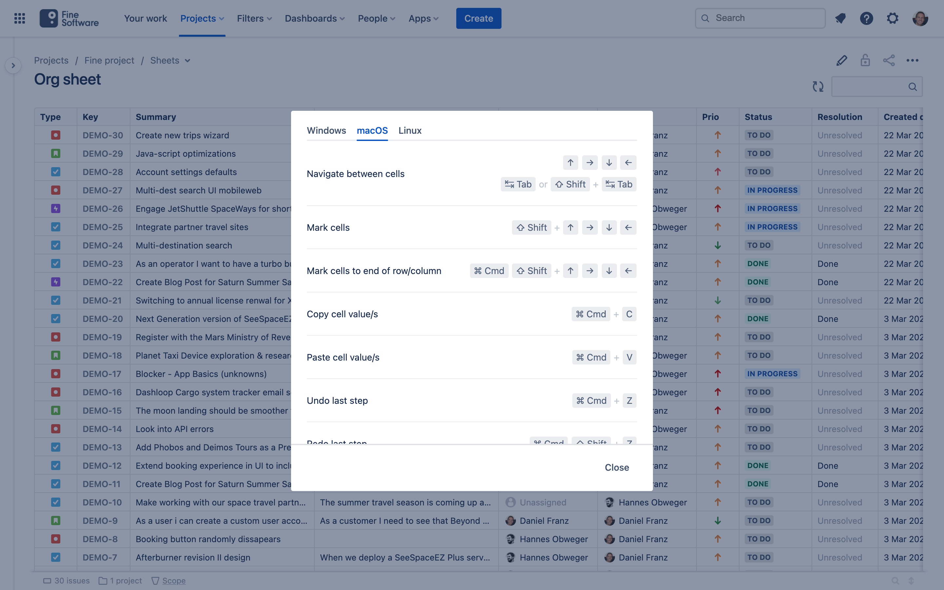Open the three-dots more actions menu
Viewport: 944px width, 590px height.
click(x=913, y=61)
